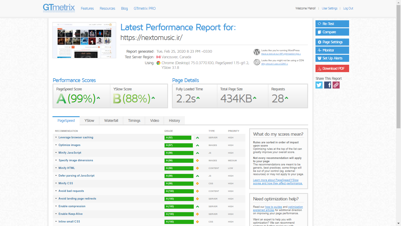
Task: Open Page Settings
Action: [332, 42]
